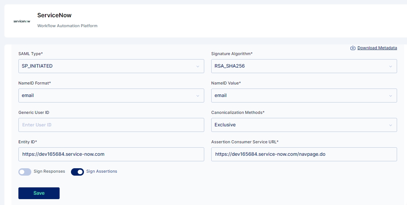Click the download icon beside Download Metadata
Screen dimensions: 407x205
coord(353,48)
